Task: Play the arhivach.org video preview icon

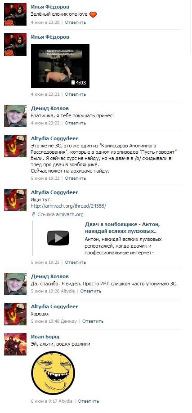Action: (58, 238)
